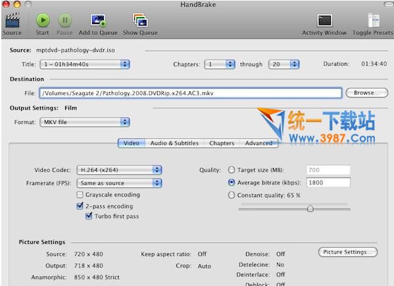This screenshot has width=394, height=286.
Task: Open Show Queue from the toolbar
Action: point(140,20)
